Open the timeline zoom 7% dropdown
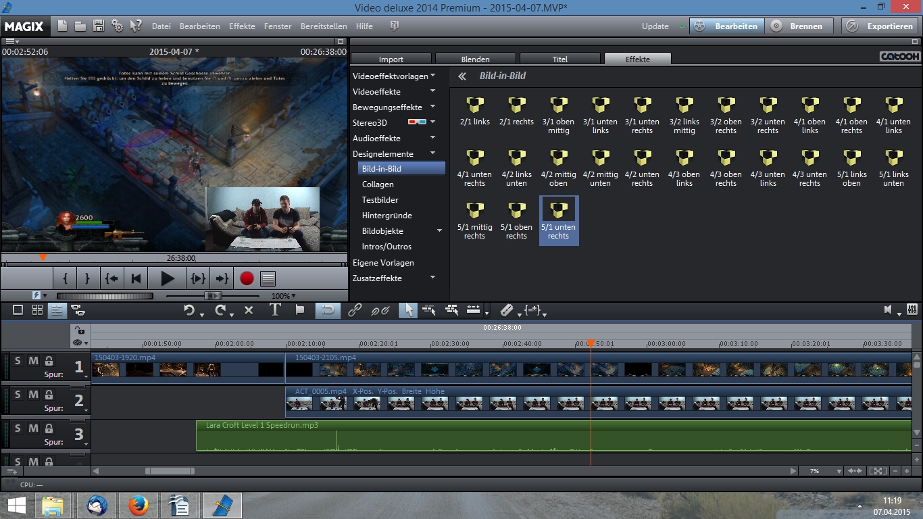 pos(826,471)
